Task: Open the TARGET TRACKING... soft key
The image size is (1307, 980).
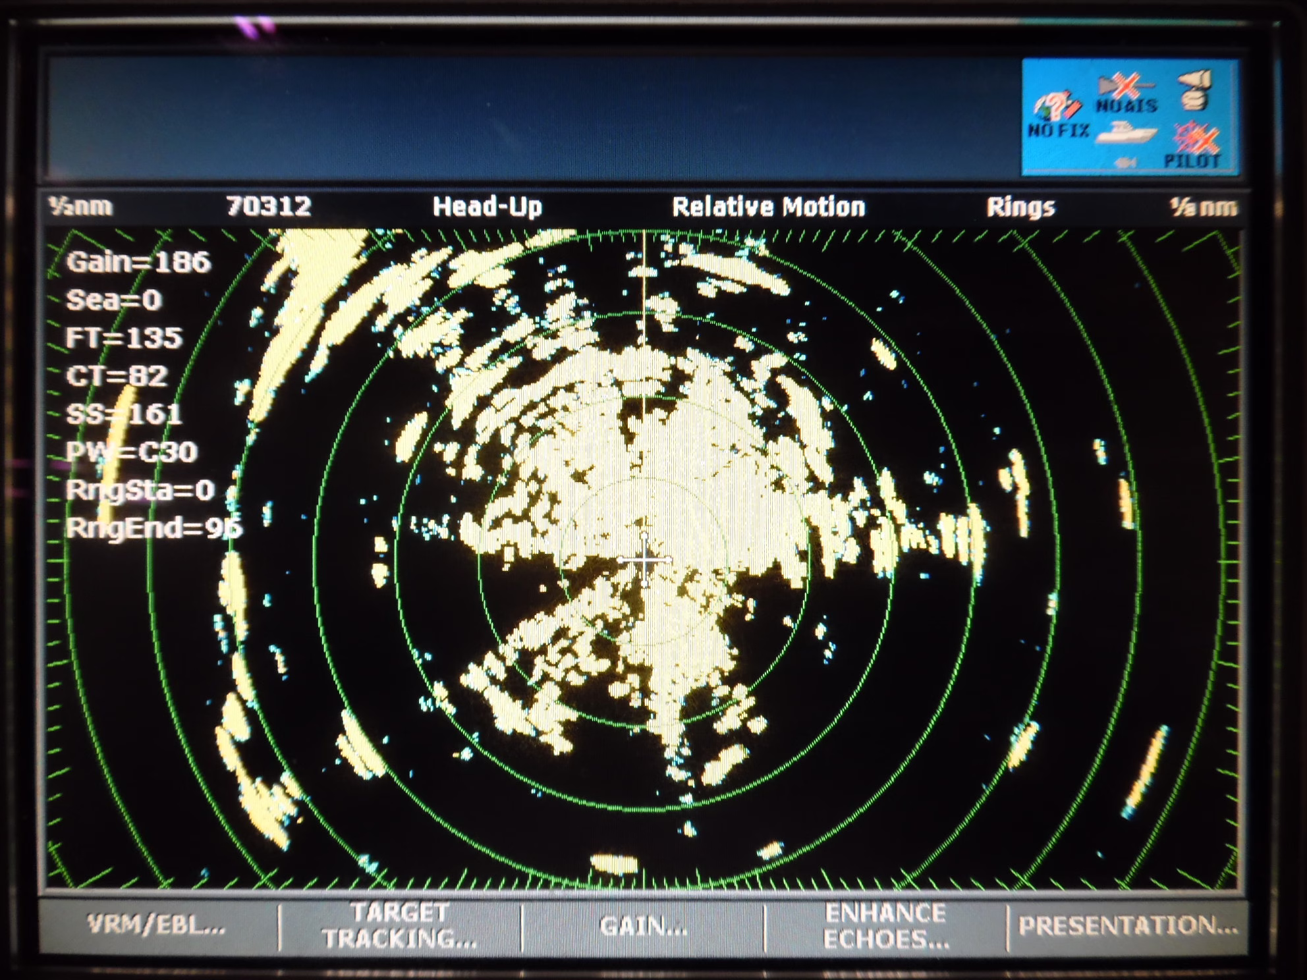Action: [400, 925]
